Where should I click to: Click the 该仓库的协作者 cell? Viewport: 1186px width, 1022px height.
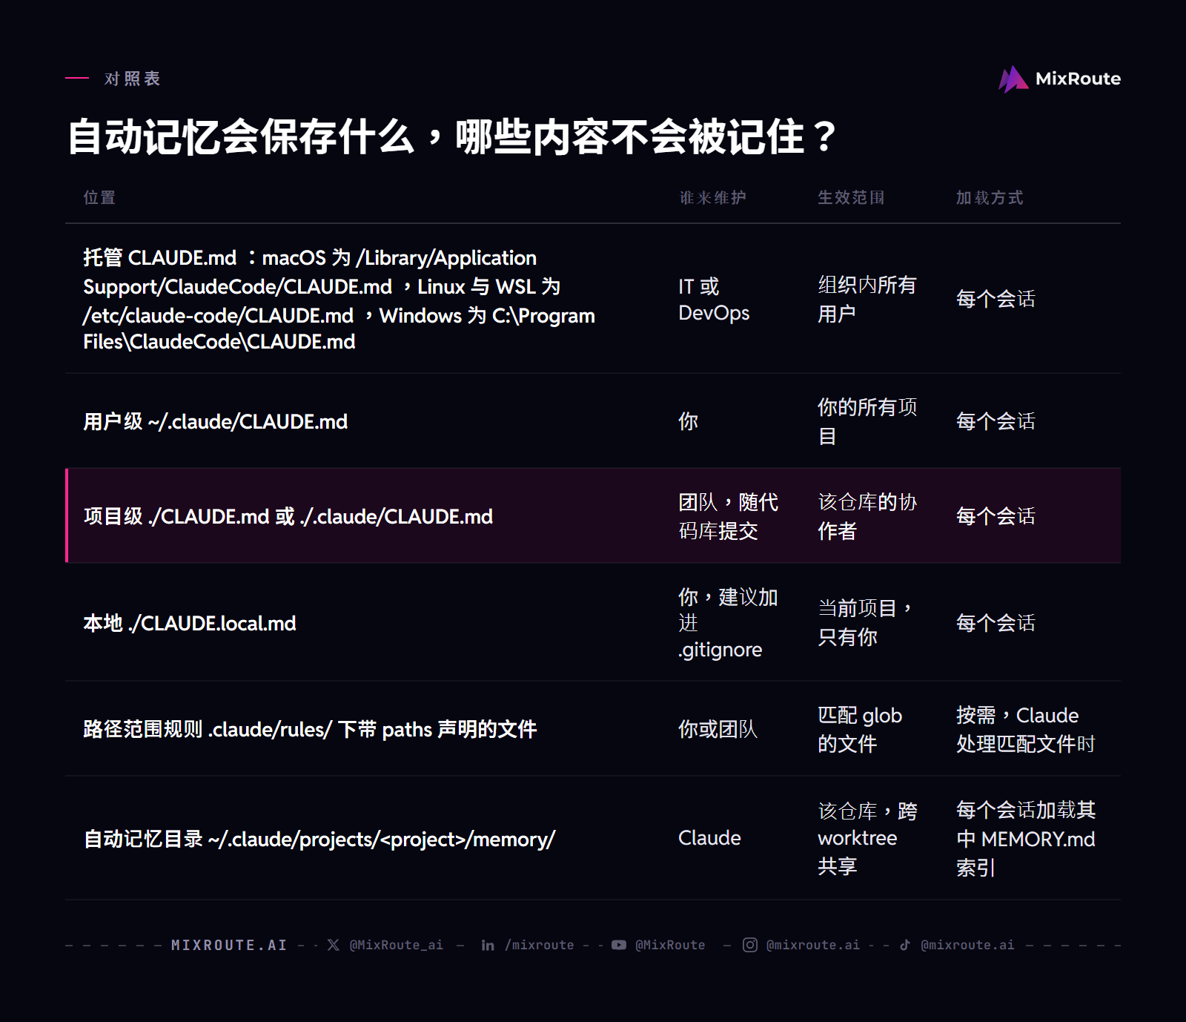(867, 516)
